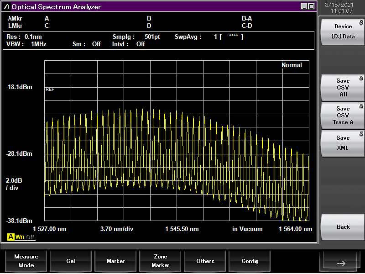Open the Cal menu

pyautogui.click(x=71, y=261)
